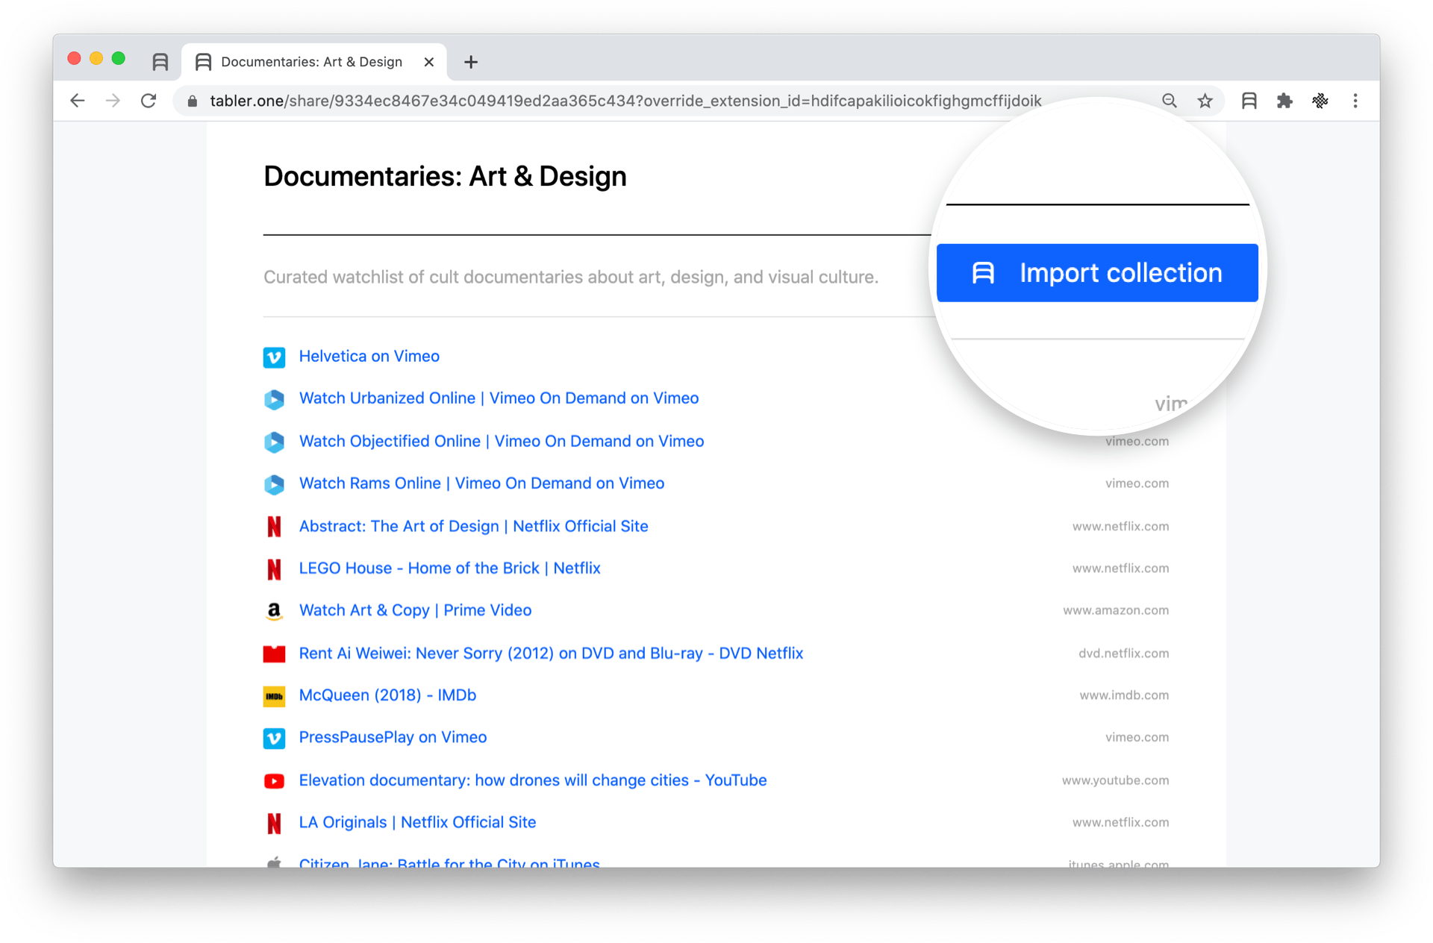
Task: Click the Netflix favicon beside Abstract
Action: (x=274, y=527)
